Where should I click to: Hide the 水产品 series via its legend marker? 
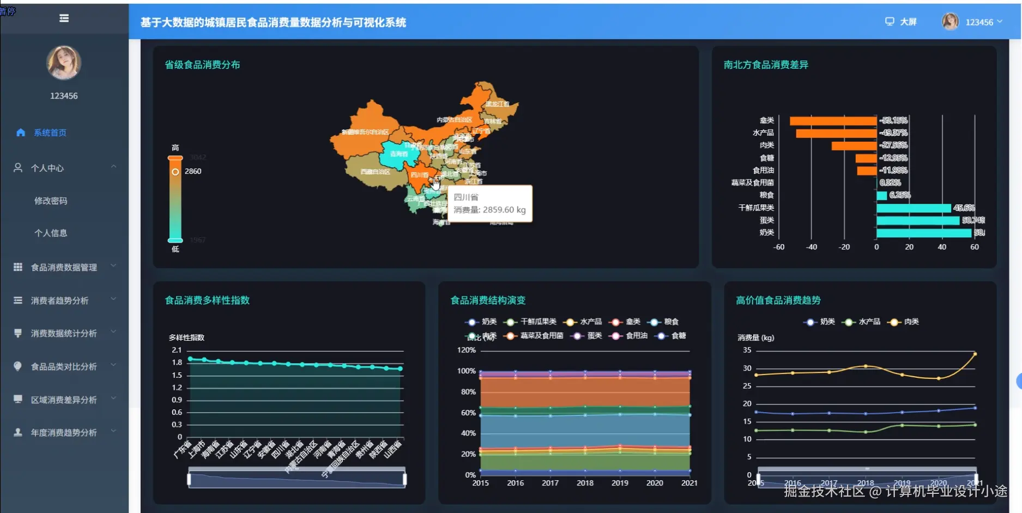point(849,322)
